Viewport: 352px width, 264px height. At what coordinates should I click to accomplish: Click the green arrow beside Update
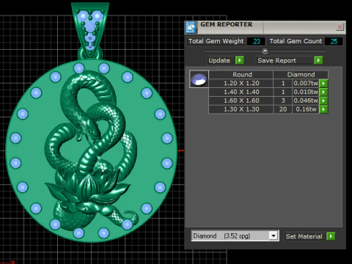(240, 60)
